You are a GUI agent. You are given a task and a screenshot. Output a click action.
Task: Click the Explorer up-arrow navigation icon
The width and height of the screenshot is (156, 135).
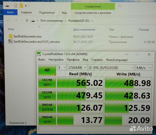(x=27, y=21)
